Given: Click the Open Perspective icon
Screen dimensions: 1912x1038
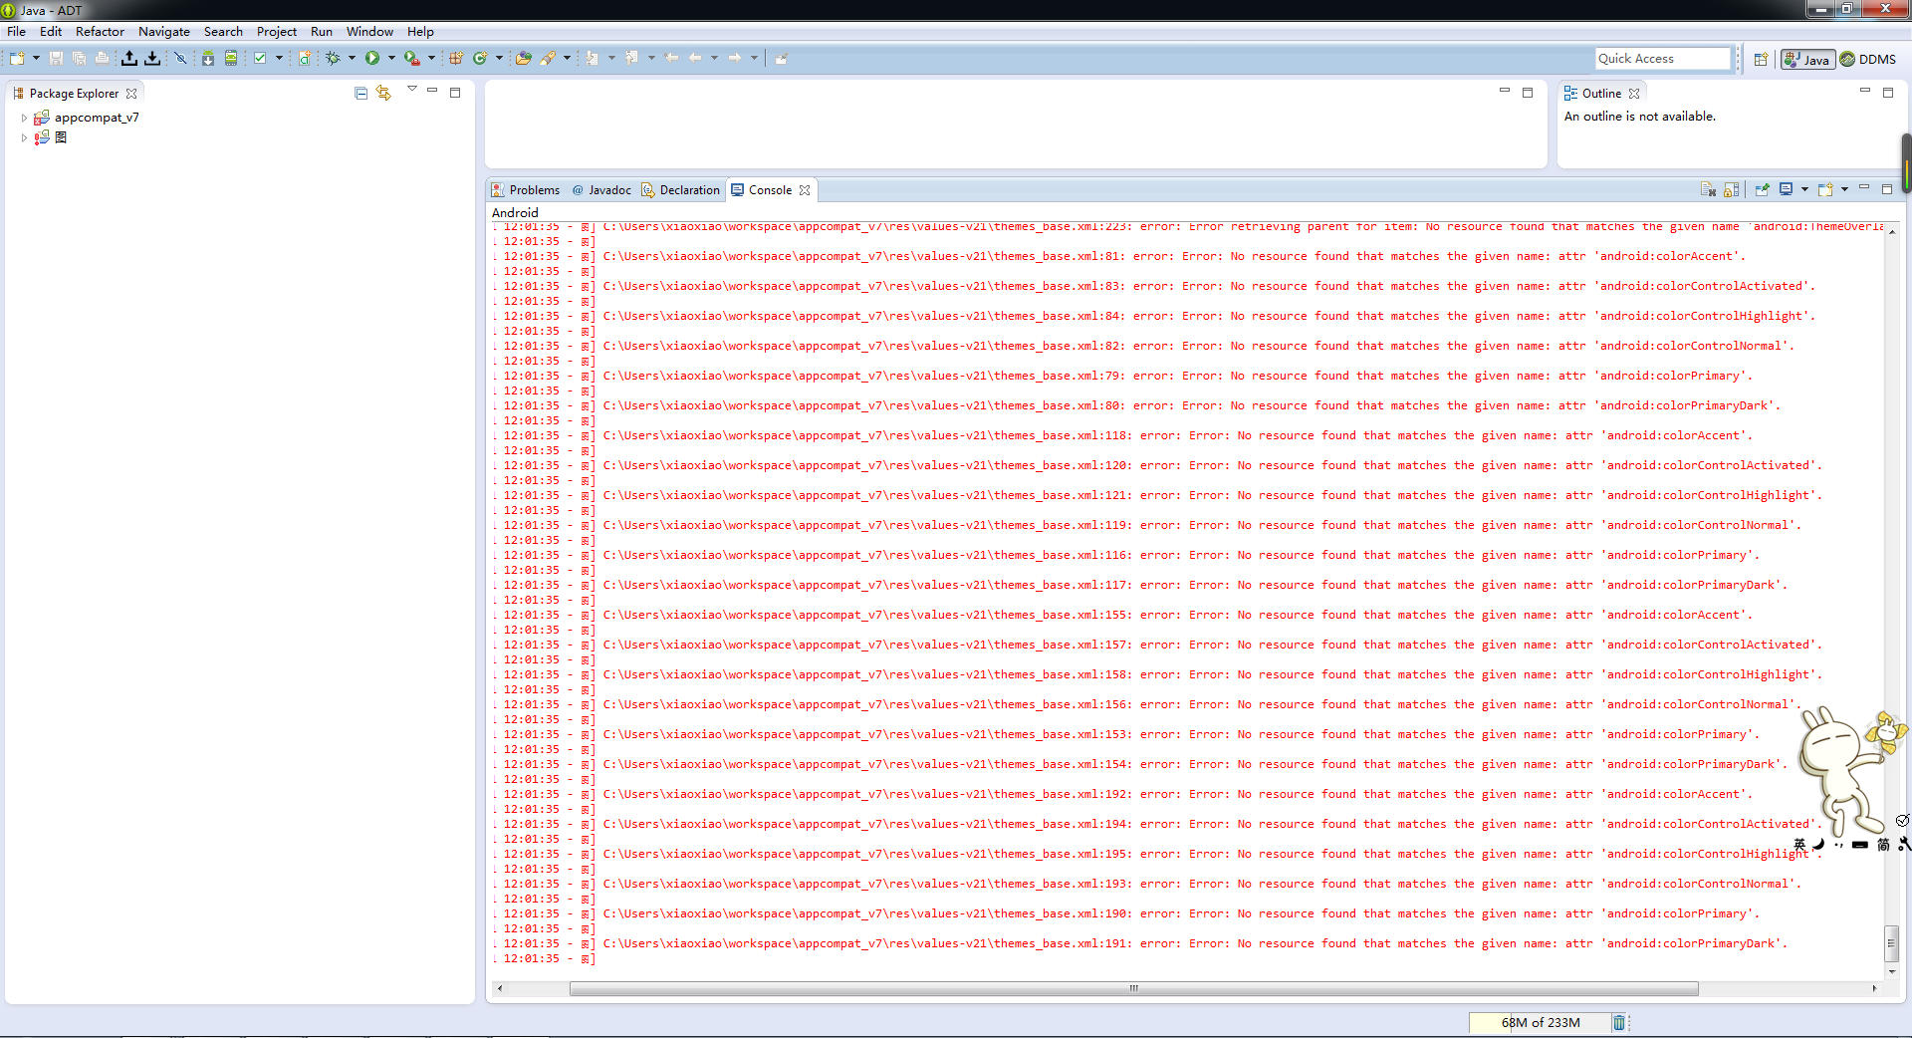Looking at the screenshot, I should point(1761,60).
